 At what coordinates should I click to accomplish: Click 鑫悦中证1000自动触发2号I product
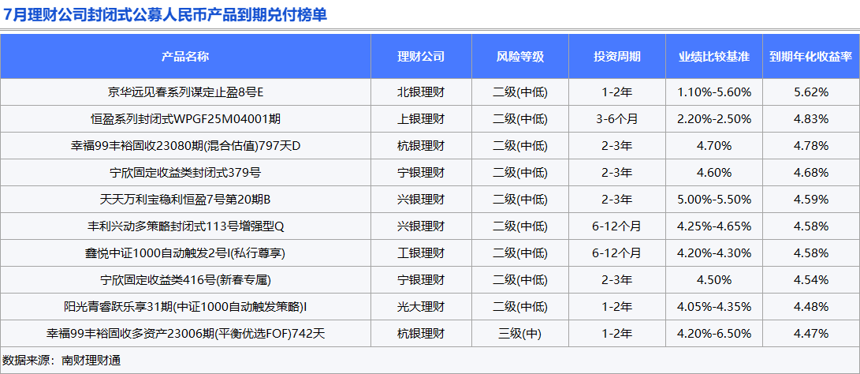coord(185,254)
